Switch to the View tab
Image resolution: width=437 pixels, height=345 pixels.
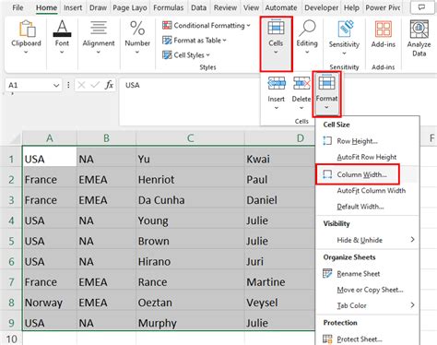[251, 7]
